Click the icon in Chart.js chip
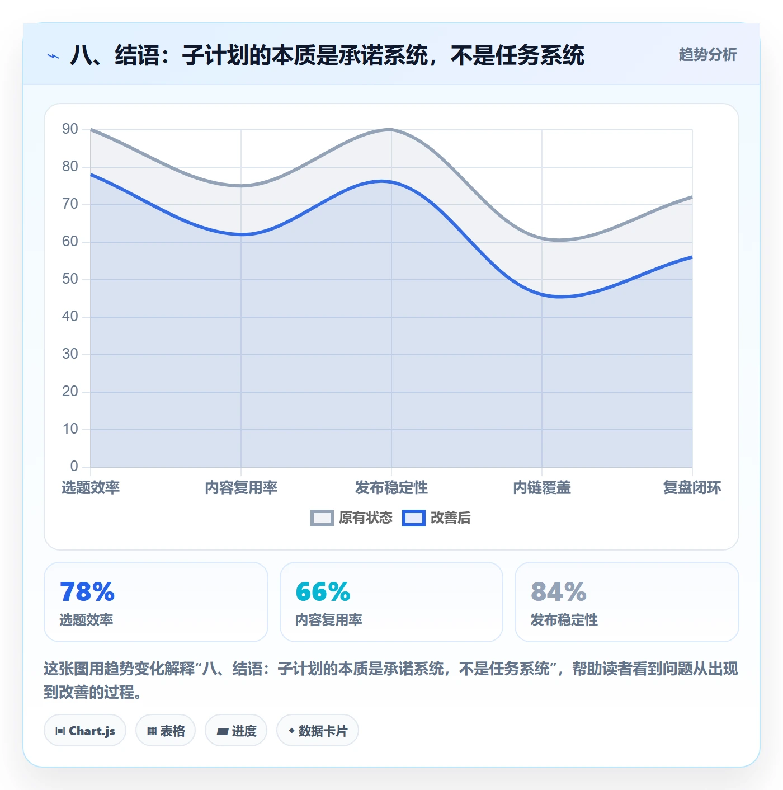Screen dimensions: 783x790 pos(60,731)
